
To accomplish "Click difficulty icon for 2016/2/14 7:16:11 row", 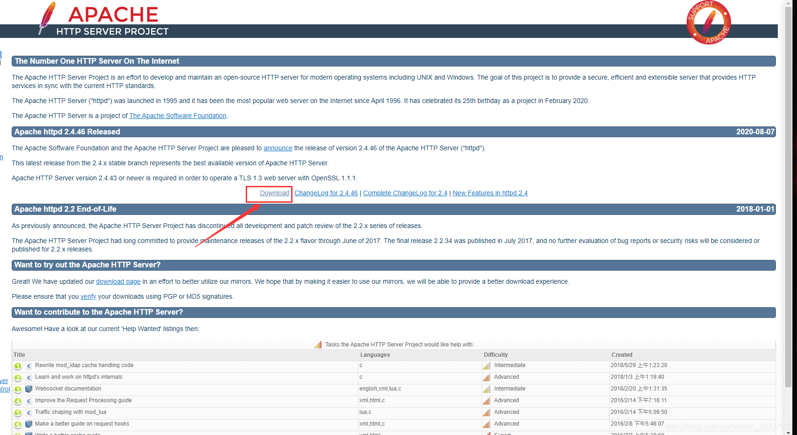I will 487,401.
